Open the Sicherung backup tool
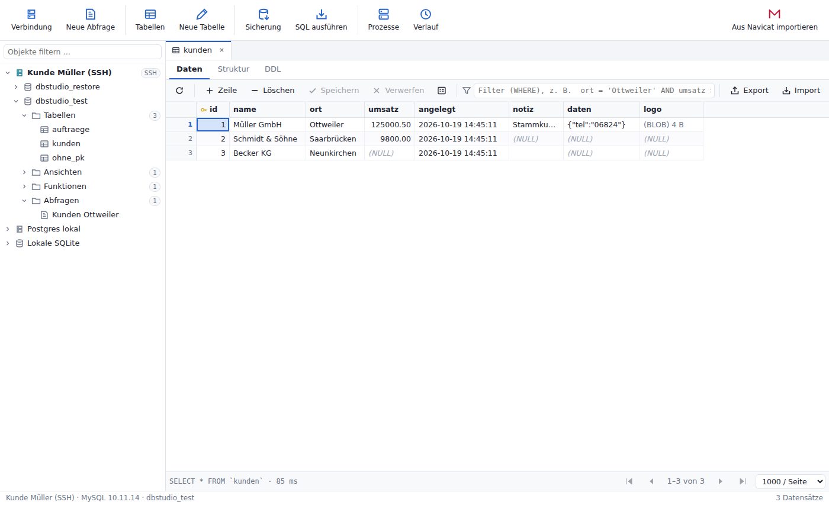 point(263,20)
